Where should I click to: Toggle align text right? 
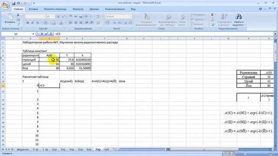pos(81,23)
